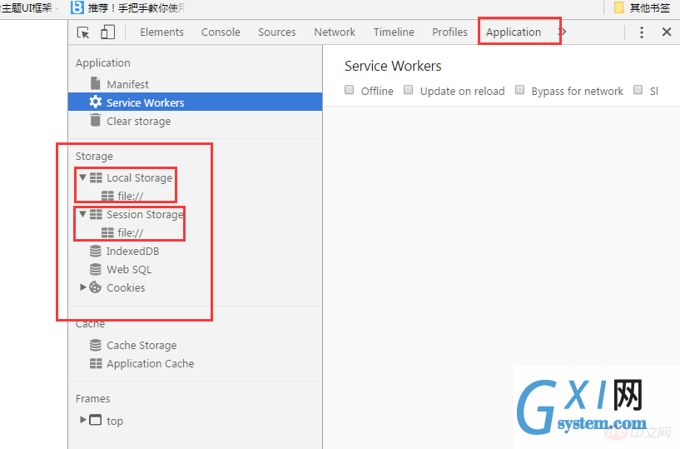
Task: Switch to the Console tab
Action: pos(221,32)
